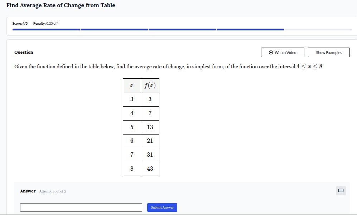Click the table cell containing 13

[150, 127]
